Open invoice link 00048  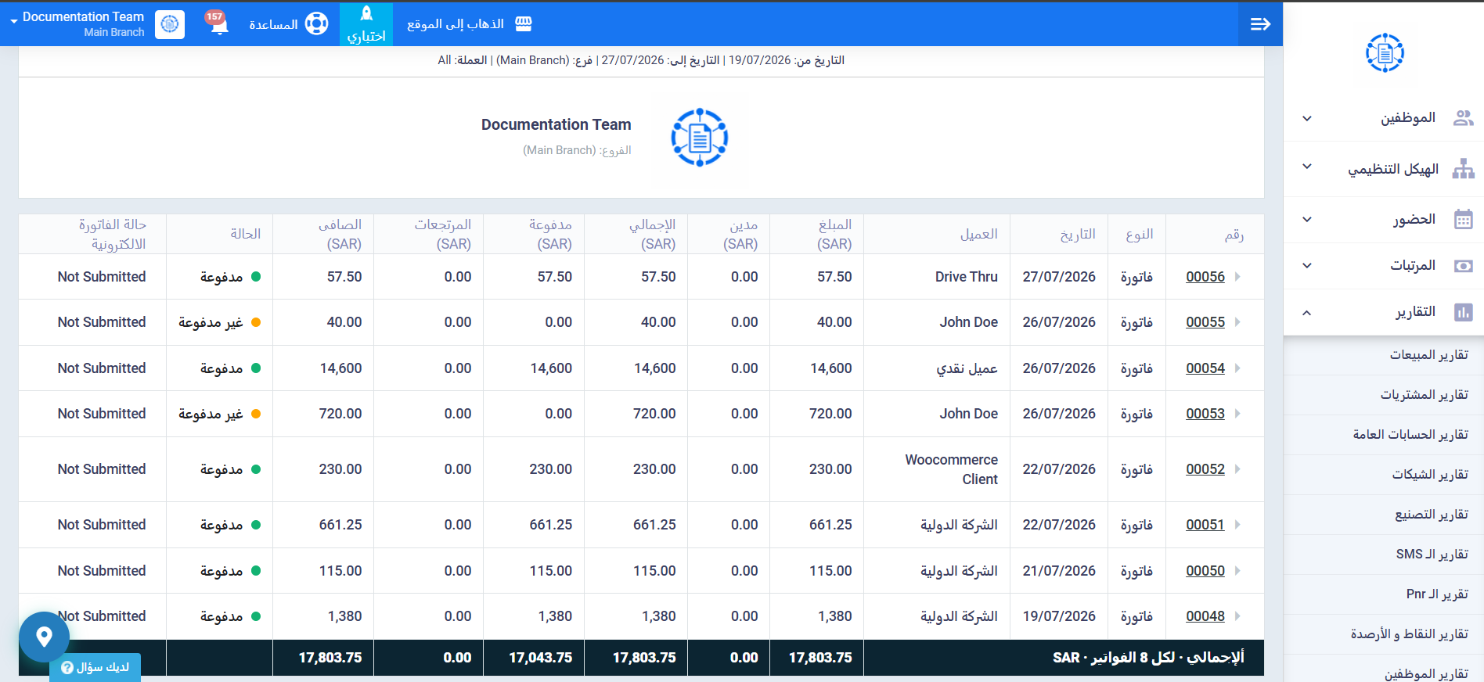click(1205, 616)
